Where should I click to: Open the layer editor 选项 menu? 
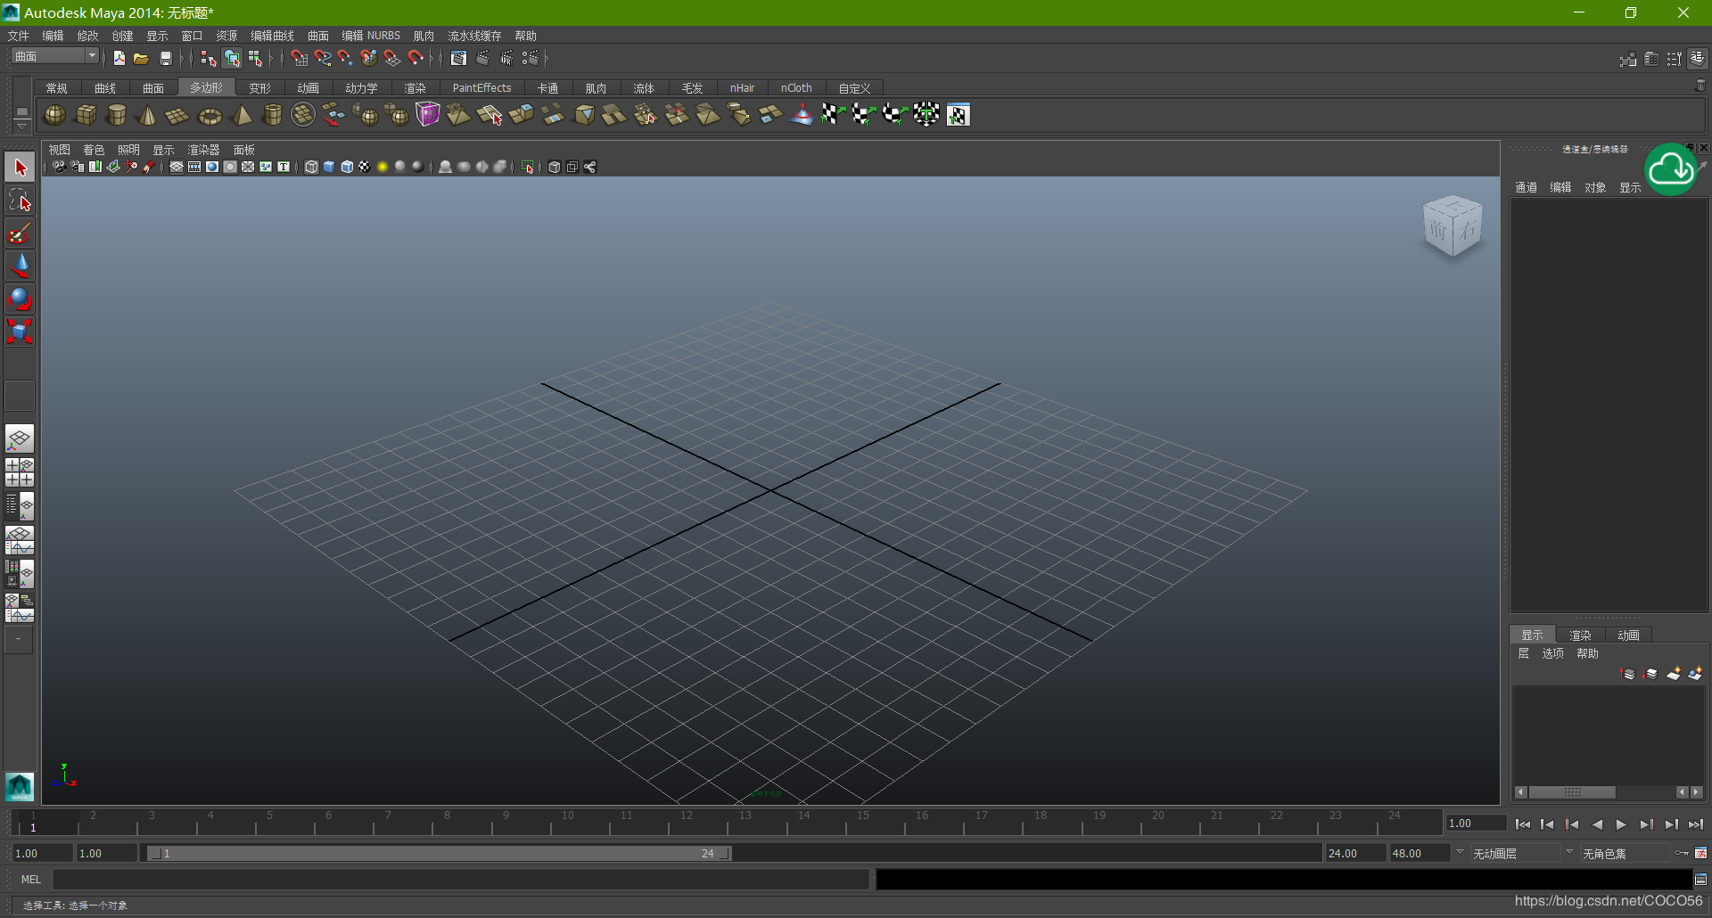coord(1552,653)
